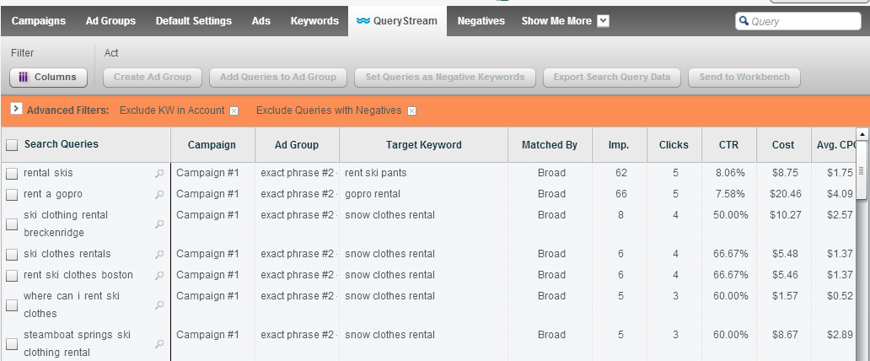Click the table scrollbar up arrow
This screenshot has width=870, height=361.
(862, 134)
